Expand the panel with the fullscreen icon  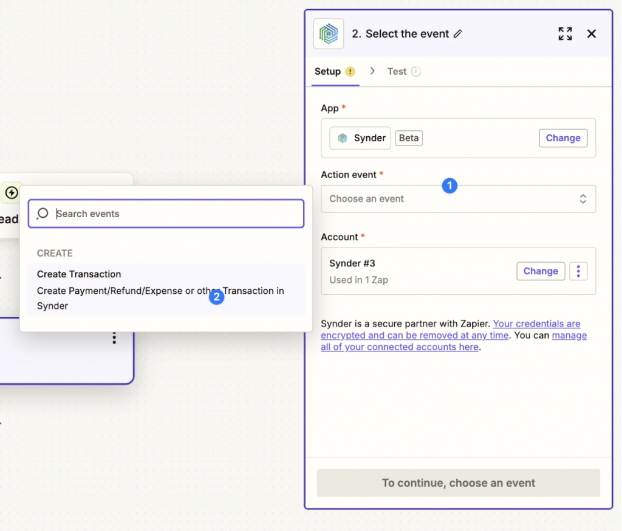[564, 33]
